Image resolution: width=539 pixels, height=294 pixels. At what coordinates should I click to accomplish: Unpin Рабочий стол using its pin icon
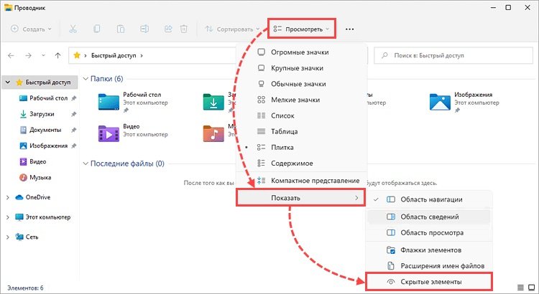(73, 98)
